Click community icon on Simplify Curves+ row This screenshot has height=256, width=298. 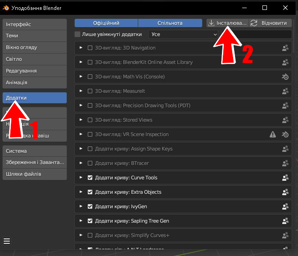[285, 235]
